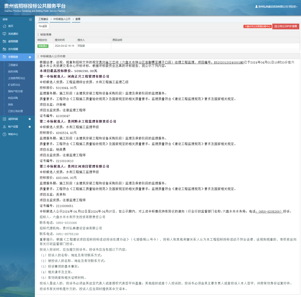The image size is (301, 297).
Task: Click the 提交人 column header
Action: coord(81,40)
